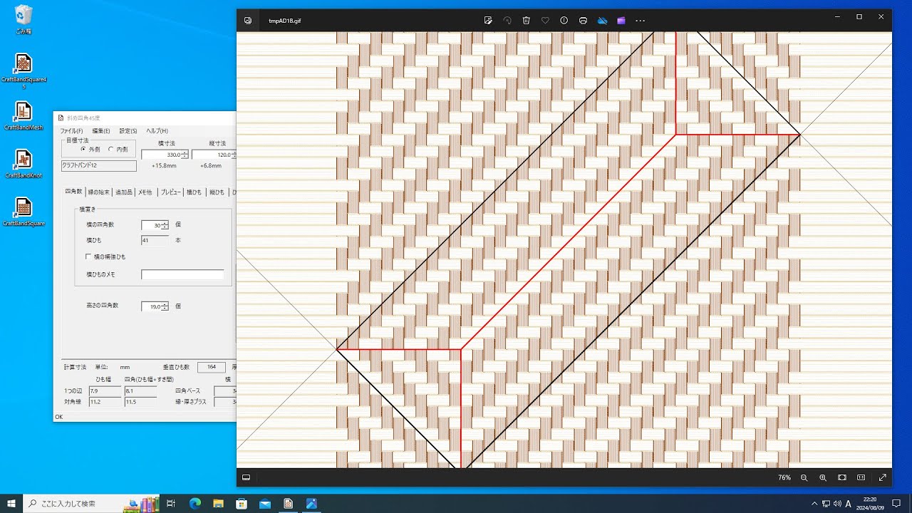Click the IME mode A indicator
Screen dimensions: 912x513
pos(848,504)
